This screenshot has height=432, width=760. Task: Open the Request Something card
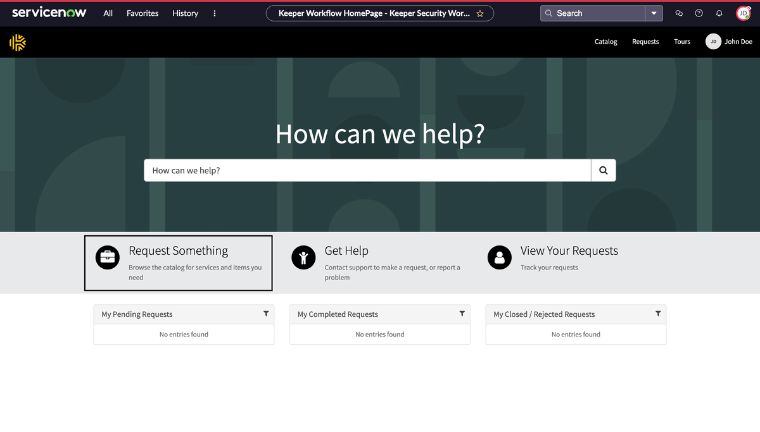point(178,262)
